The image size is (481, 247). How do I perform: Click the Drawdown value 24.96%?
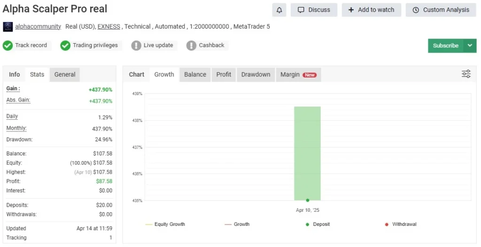tap(104, 139)
